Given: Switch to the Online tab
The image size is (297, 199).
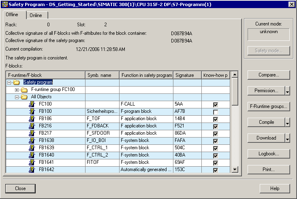Looking at the screenshot, I should click(x=37, y=15).
